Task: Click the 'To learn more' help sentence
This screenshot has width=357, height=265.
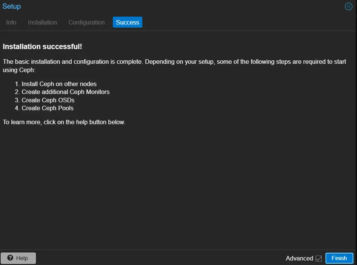Action: click(x=64, y=122)
